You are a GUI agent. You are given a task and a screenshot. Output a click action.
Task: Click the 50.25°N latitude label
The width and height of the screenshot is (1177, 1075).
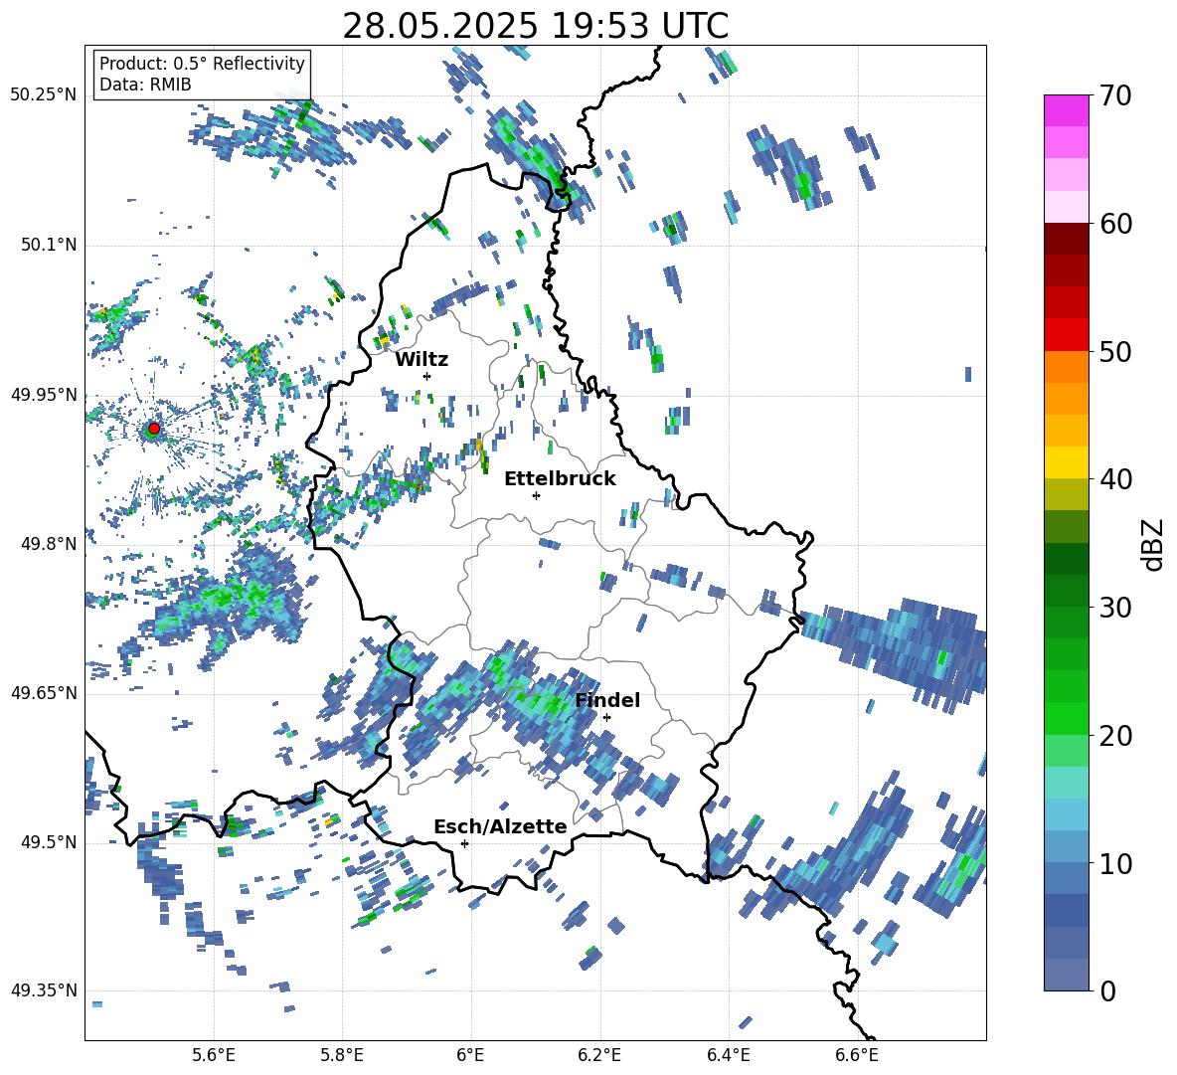pyautogui.click(x=44, y=95)
